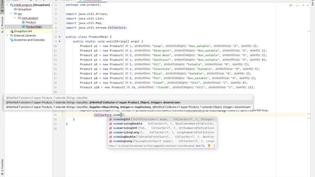Click line number 25 in the gutter
Image resolution: width=315 pixels, height=177 pixels.
55,115
